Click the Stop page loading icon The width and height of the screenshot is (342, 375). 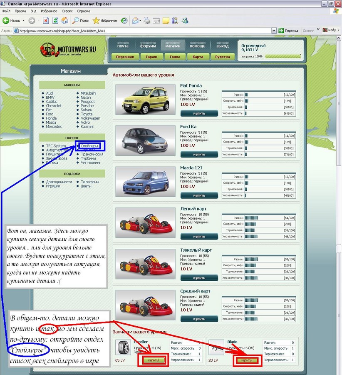click(46, 20)
